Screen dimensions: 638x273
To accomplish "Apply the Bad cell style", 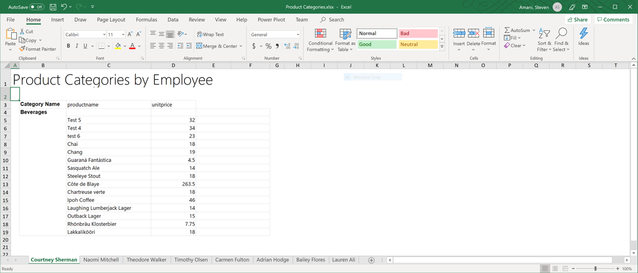I will tap(417, 33).
